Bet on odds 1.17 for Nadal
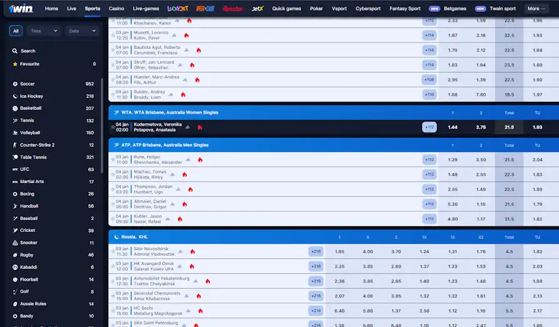Screen dimensions: 559x327 (481, 219)
